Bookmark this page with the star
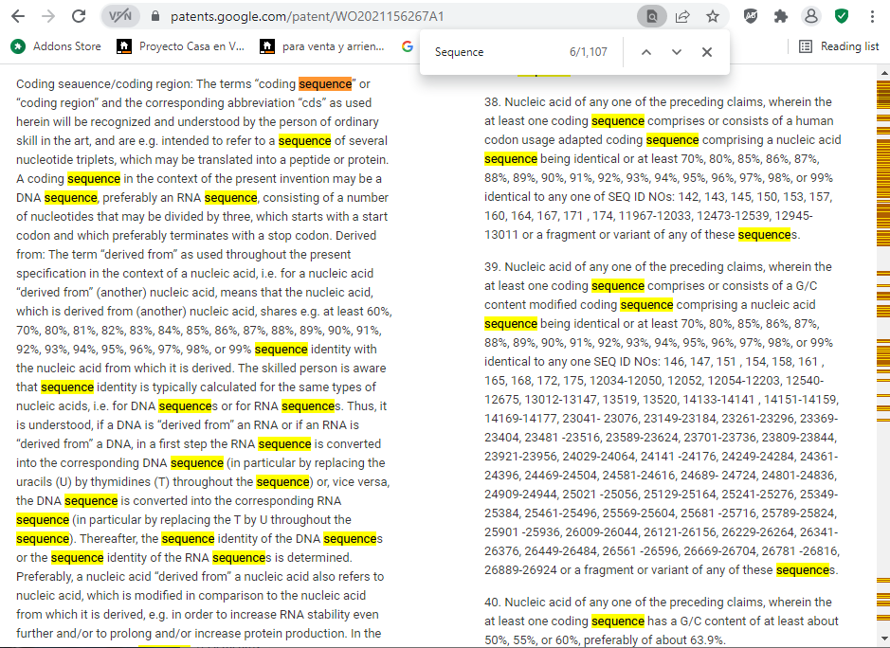 click(x=712, y=16)
